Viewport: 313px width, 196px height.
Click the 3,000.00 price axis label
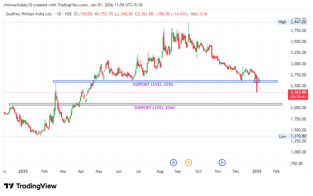coord(298,64)
